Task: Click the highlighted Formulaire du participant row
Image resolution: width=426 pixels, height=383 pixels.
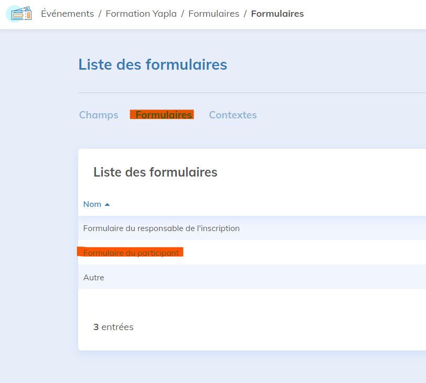Action: pyautogui.click(x=132, y=252)
